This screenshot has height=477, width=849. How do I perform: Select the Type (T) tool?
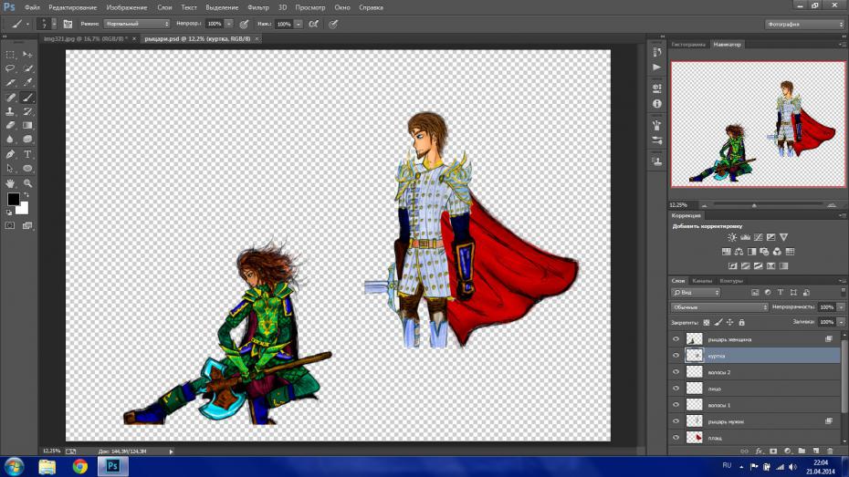(27, 154)
